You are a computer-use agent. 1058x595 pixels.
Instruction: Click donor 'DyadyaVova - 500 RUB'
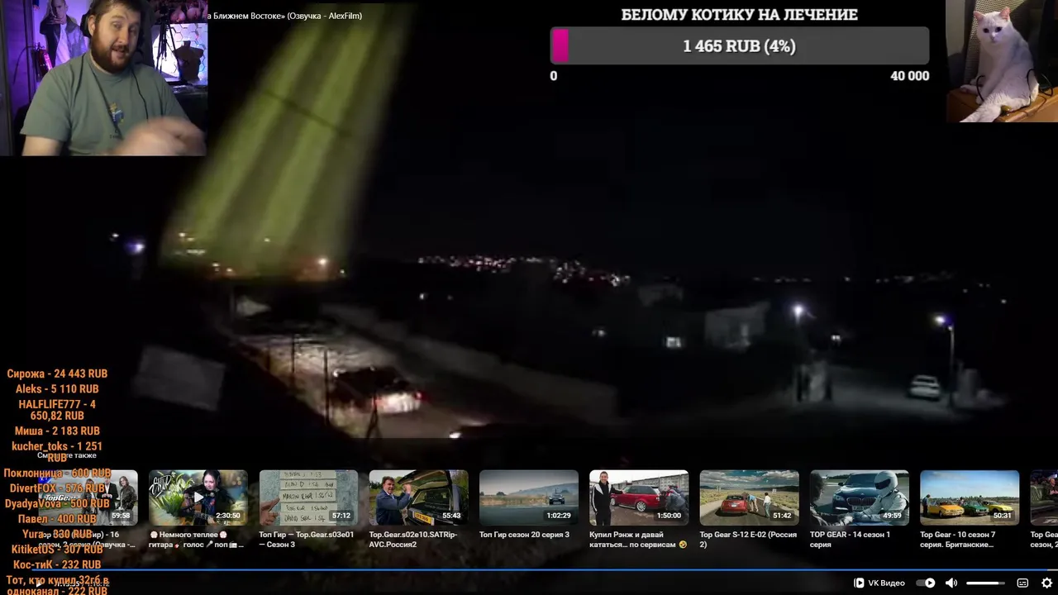pyautogui.click(x=57, y=504)
